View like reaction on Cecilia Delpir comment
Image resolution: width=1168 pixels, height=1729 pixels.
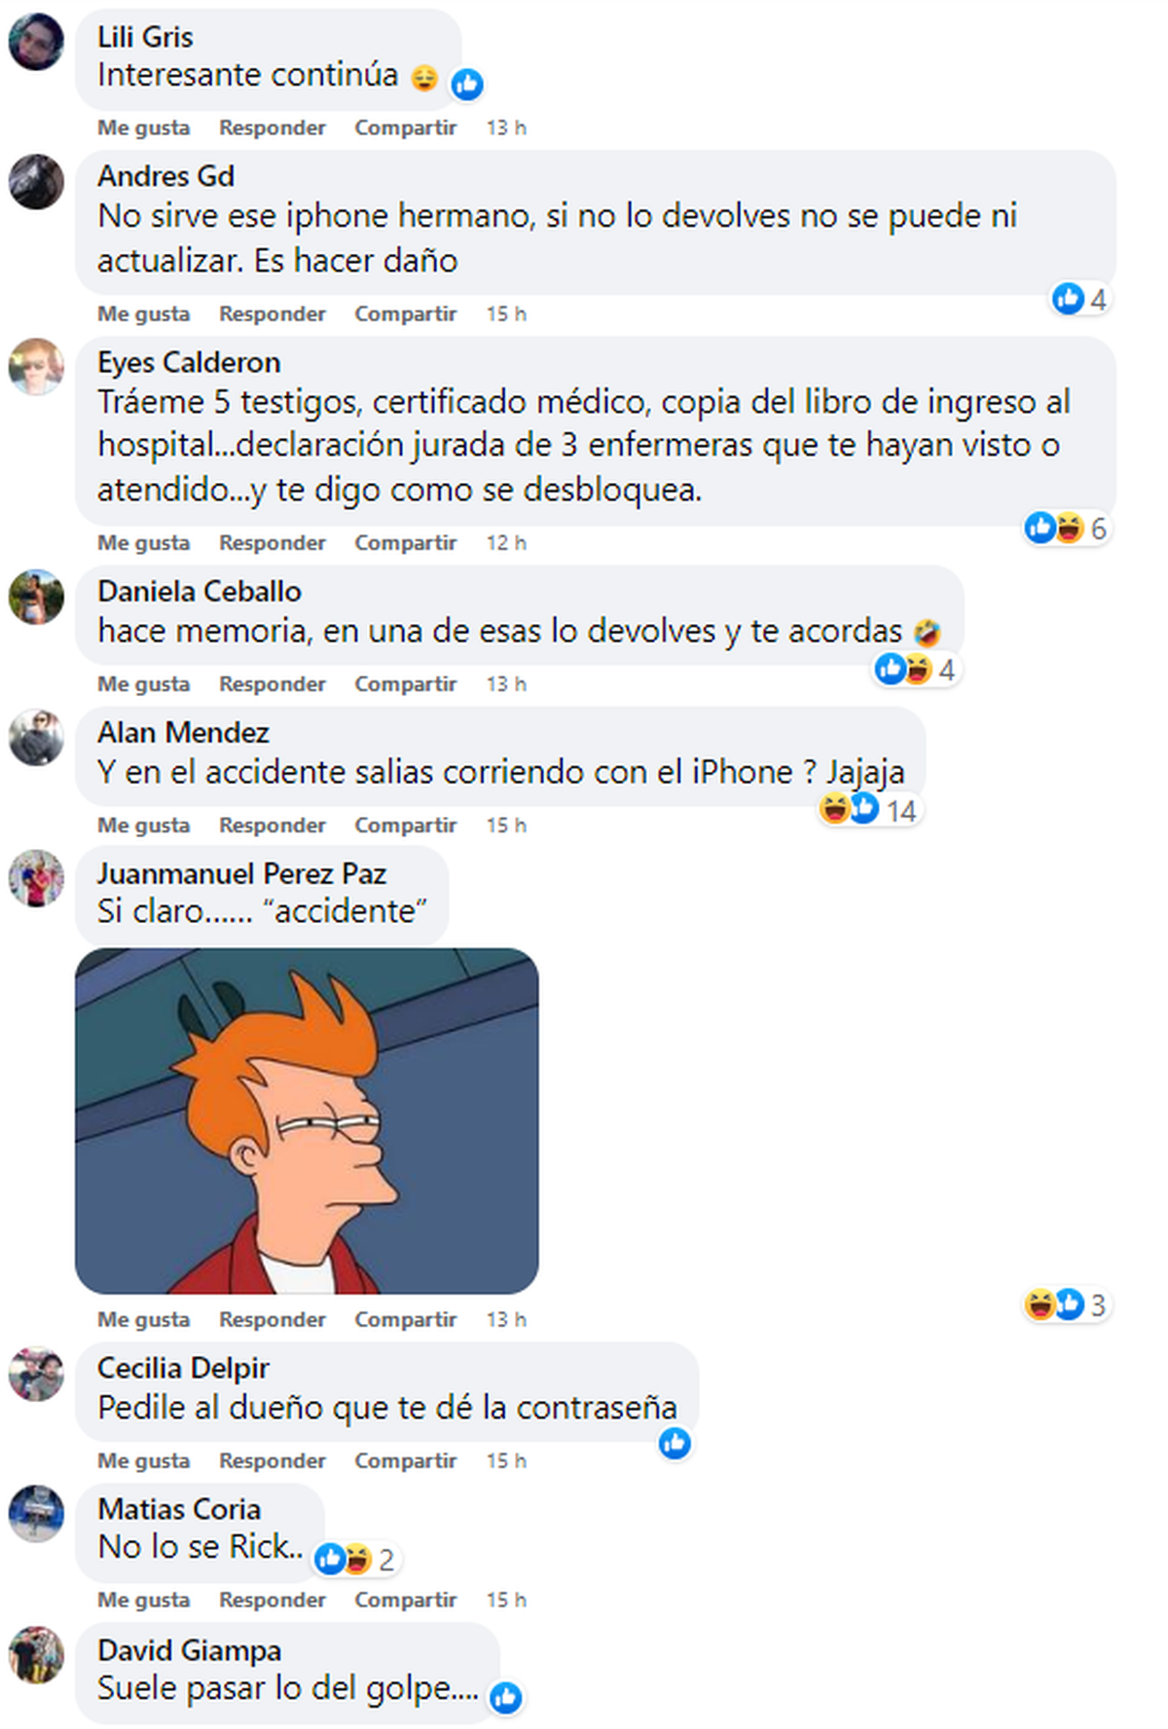(675, 1443)
